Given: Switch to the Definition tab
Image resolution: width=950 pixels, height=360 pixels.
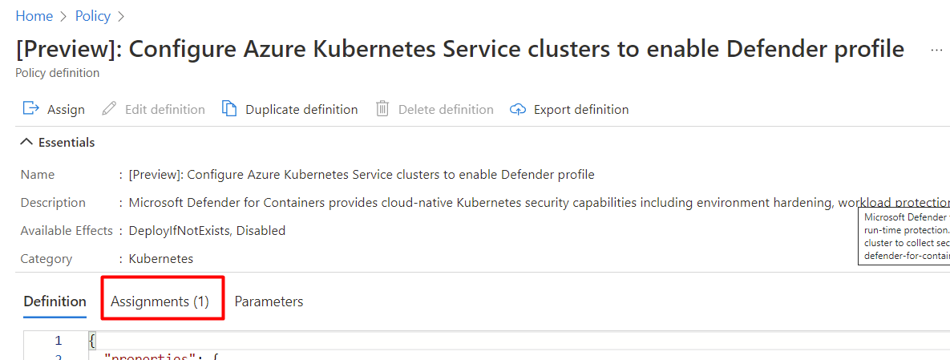Looking at the screenshot, I should pos(55,301).
